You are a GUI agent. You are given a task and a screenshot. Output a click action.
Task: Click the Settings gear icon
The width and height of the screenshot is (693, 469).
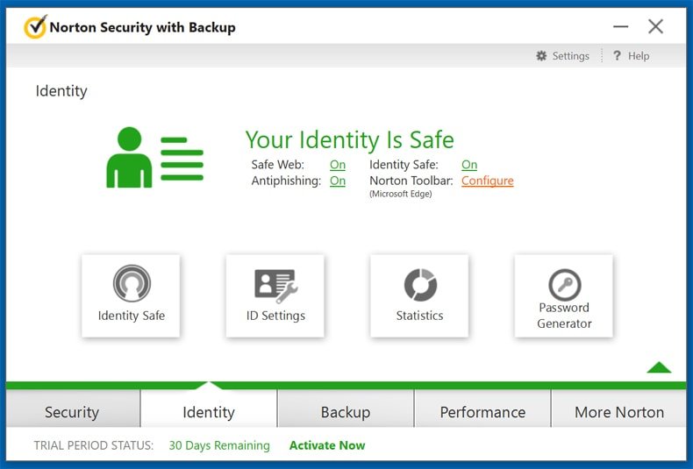(541, 55)
